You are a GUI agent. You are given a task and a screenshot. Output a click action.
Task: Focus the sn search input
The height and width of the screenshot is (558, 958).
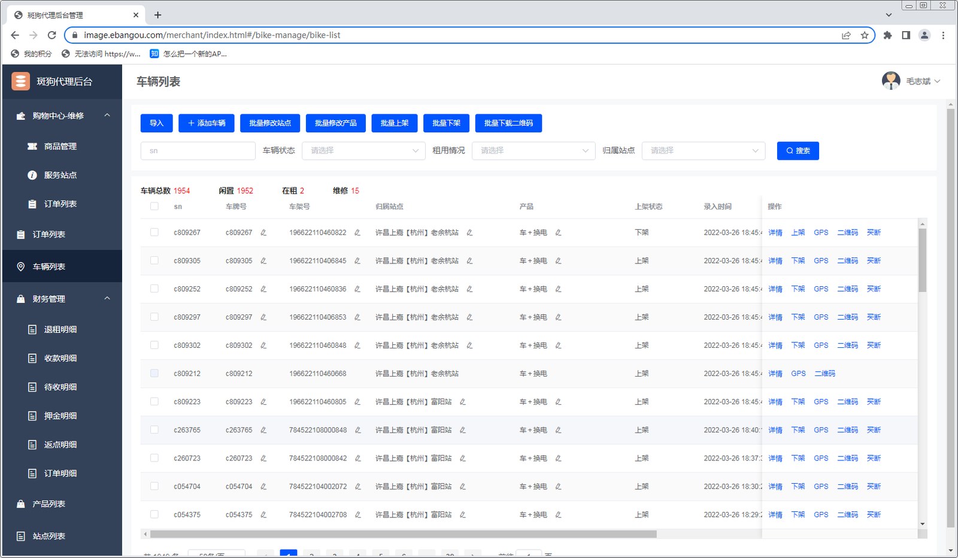click(198, 151)
